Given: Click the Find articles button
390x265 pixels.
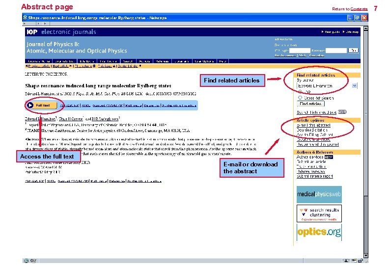Looking at the screenshot, I should [310, 104].
